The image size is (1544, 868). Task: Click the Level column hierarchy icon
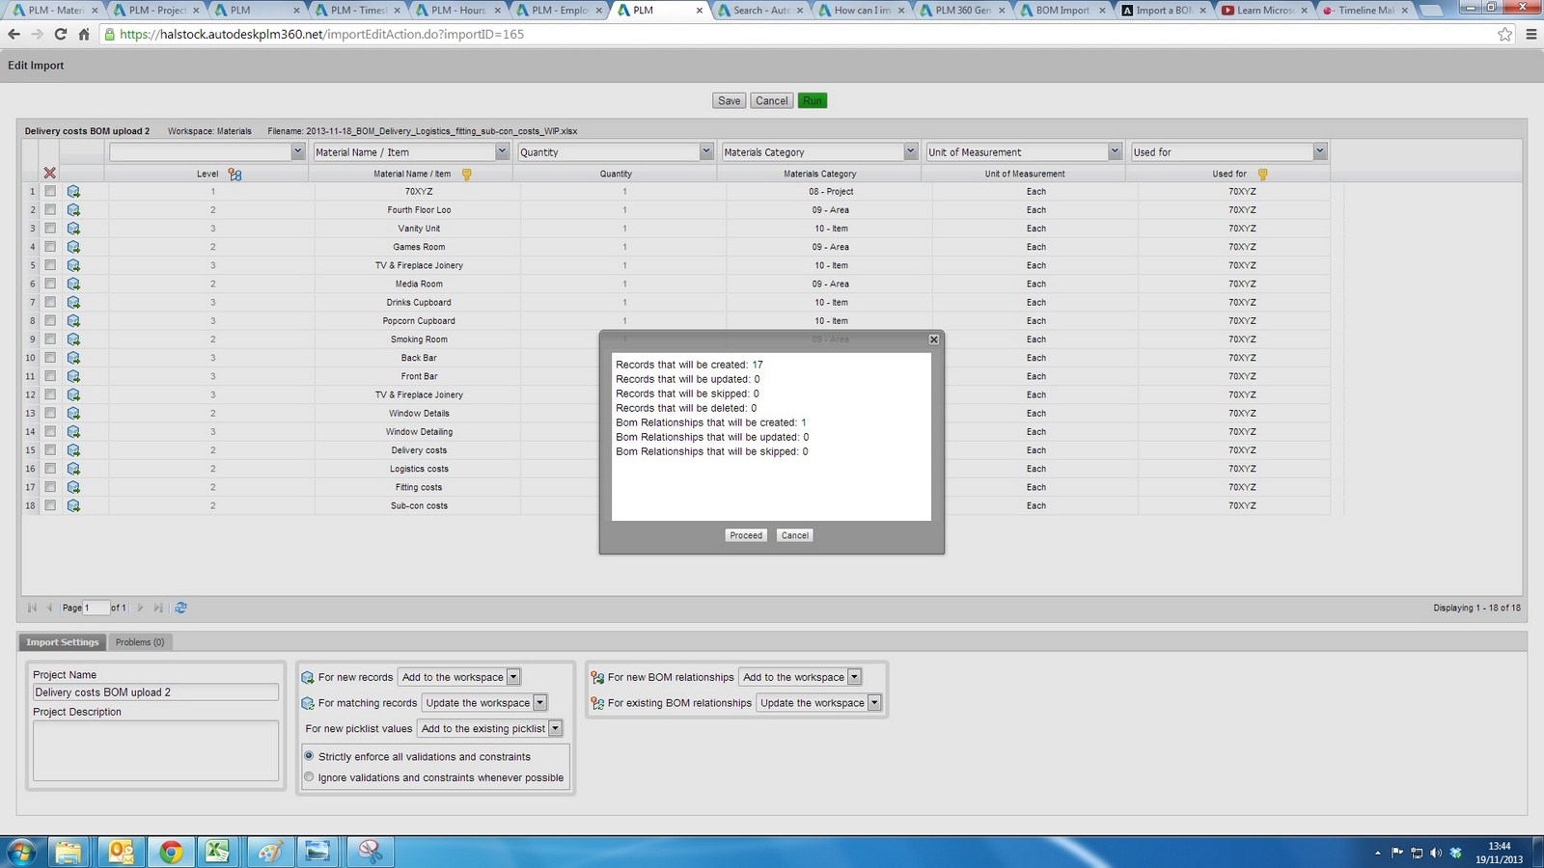point(234,175)
